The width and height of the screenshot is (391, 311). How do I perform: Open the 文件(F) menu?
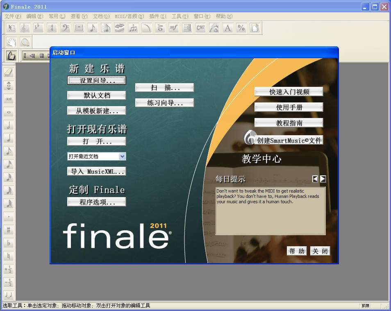[x=13, y=16]
